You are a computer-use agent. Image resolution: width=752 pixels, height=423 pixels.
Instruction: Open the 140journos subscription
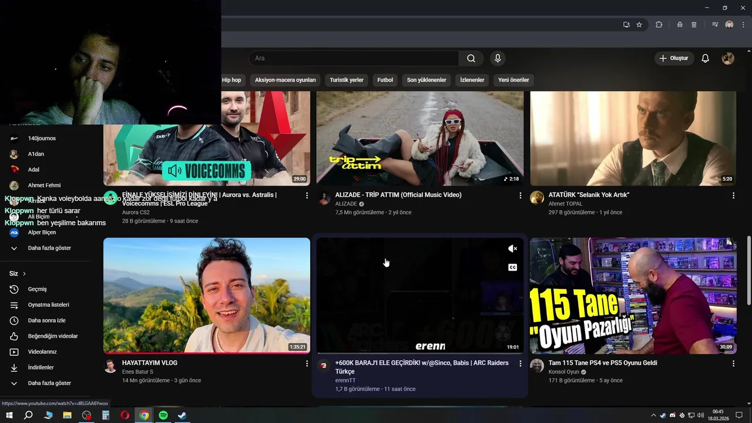tap(42, 139)
